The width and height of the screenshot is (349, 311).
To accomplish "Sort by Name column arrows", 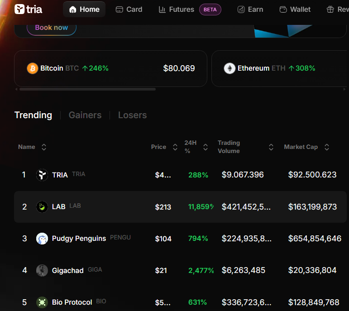I will [x=44, y=147].
